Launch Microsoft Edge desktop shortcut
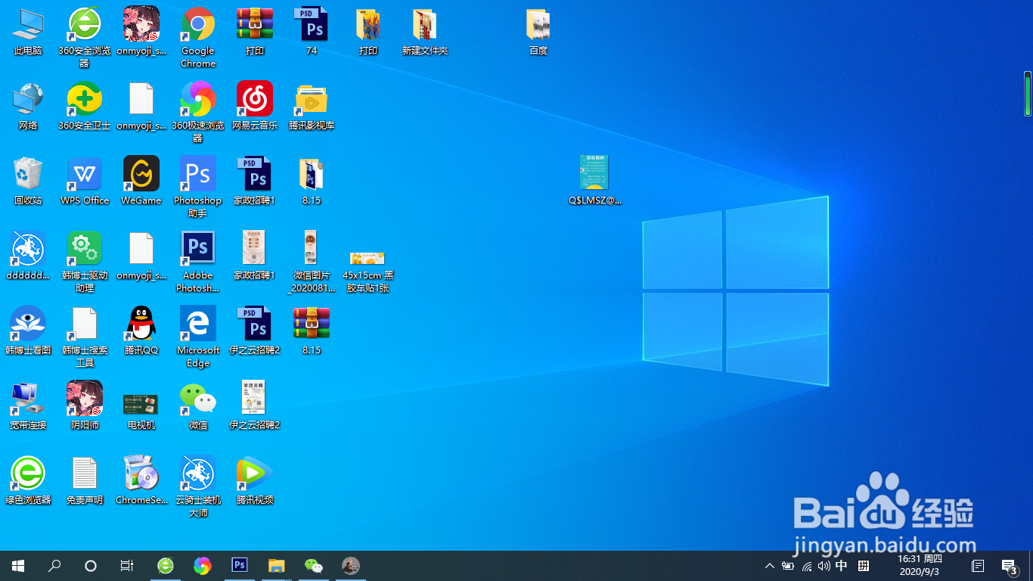The image size is (1033, 581). (198, 337)
